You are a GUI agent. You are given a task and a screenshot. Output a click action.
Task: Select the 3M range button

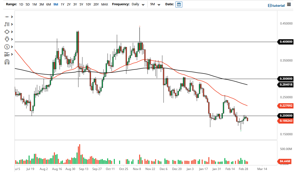[41, 4]
